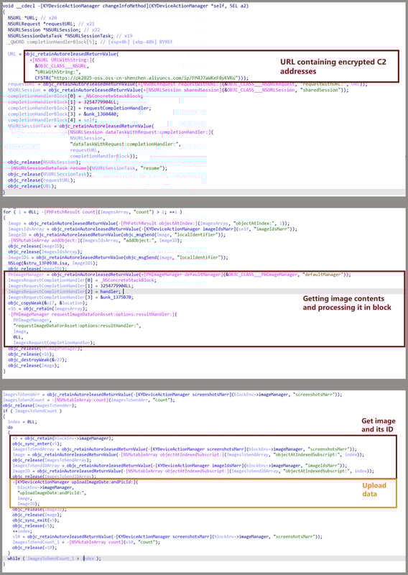The height and width of the screenshot is (575, 408).
Task: Click the objc_release(URL) line
Action: click(x=32, y=186)
